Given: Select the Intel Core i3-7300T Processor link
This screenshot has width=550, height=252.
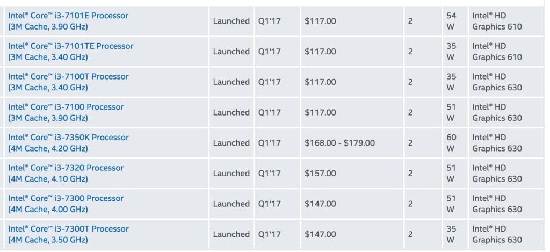Looking at the screenshot, I should [68, 229].
